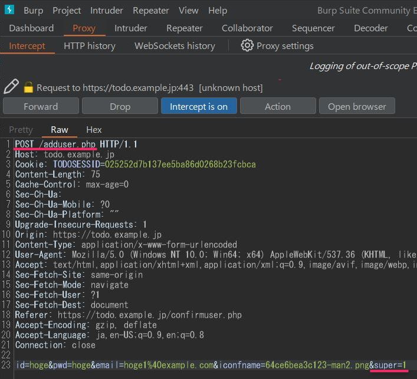This screenshot has width=417, height=379.
Task: Click the Open browser button
Action: pyautogui.click(x=357, y=106)
